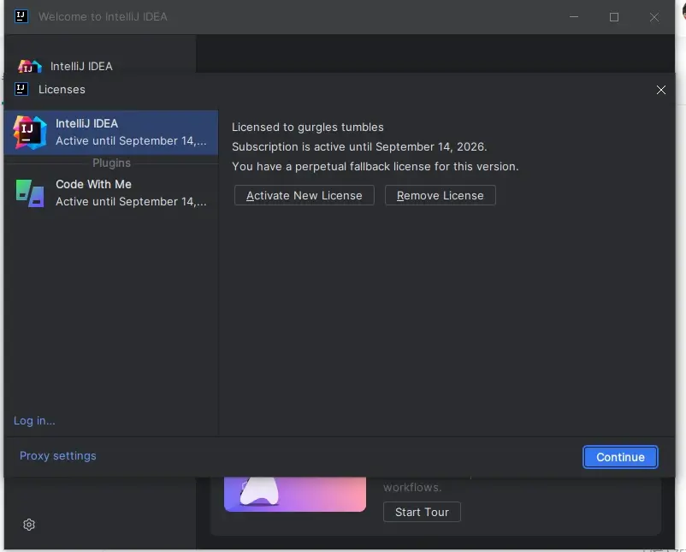Click Continue to proceed
This screenshot has width=686, height=552.
click(x=620, y=457)
